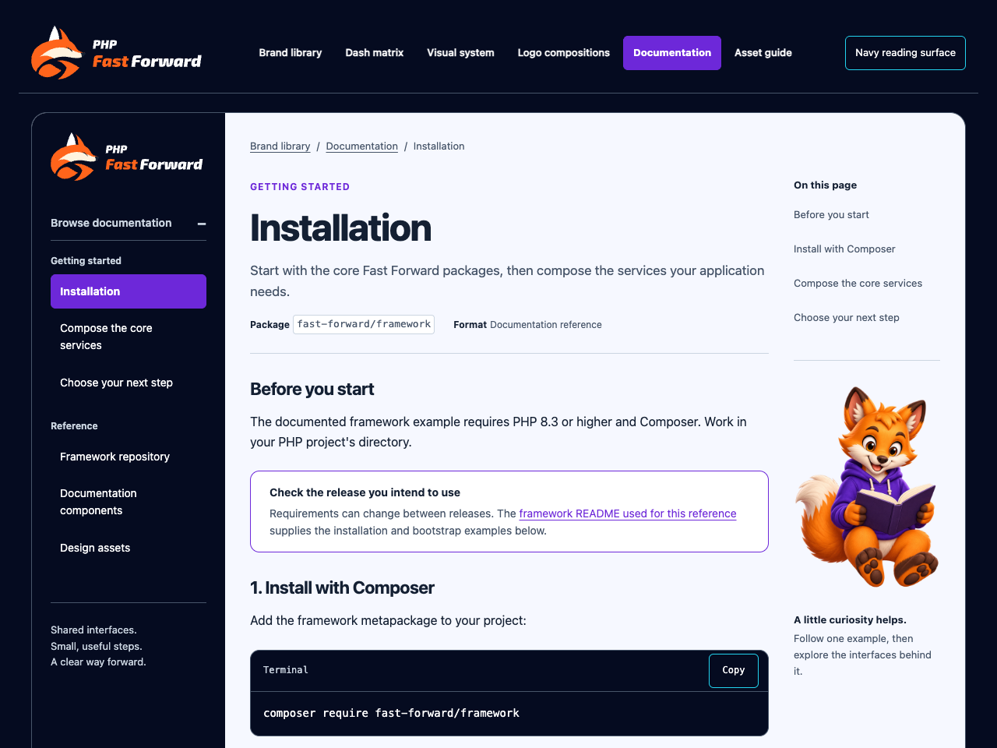
Task: Click the fast-forward/framework package code tag
Action: click(x=364, y=324)
